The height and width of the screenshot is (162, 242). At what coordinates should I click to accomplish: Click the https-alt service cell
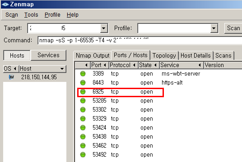pos(172,83)
